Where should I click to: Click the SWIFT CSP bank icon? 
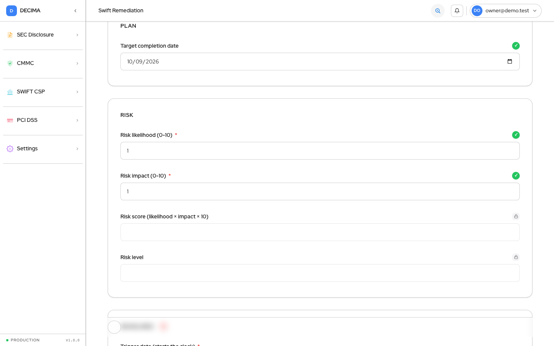pyautogui.click(x=10, y=92)
